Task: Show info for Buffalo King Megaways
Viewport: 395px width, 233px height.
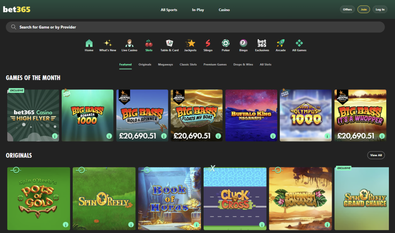Action: point(273,136)
